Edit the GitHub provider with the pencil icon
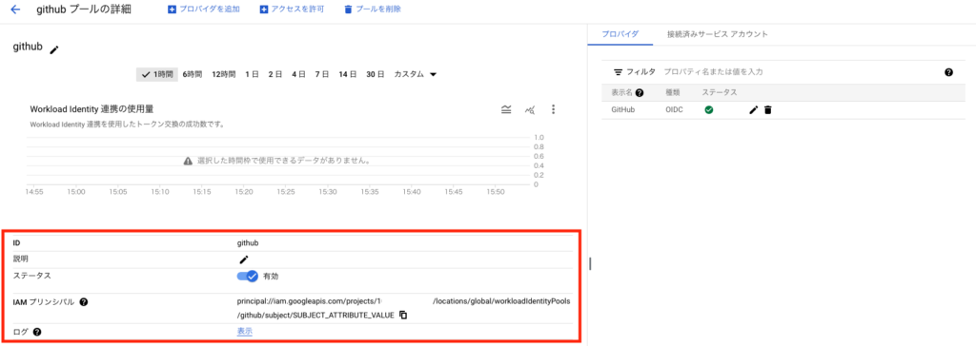 coord(753,110)
